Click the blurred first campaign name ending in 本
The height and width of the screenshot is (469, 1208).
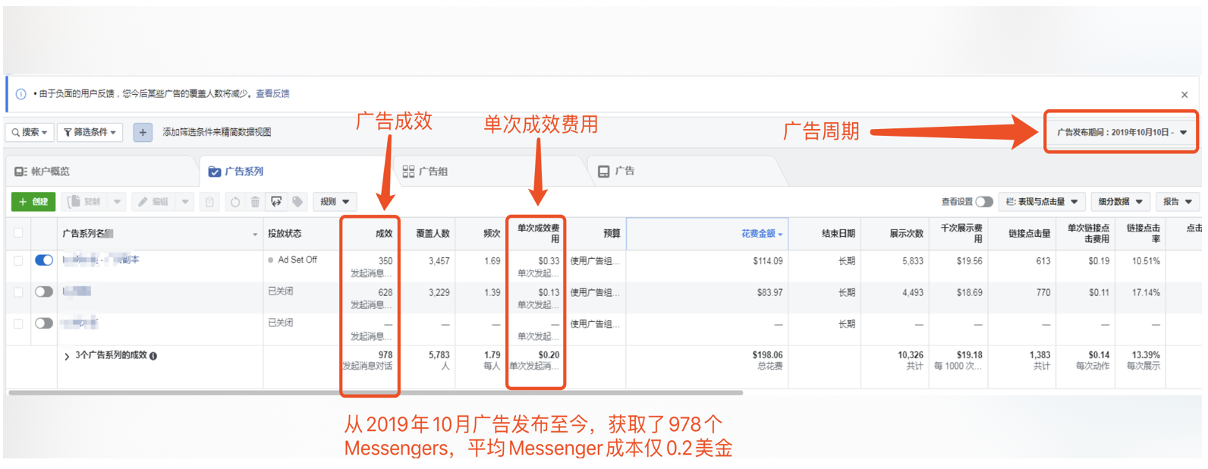pos(101,260)
